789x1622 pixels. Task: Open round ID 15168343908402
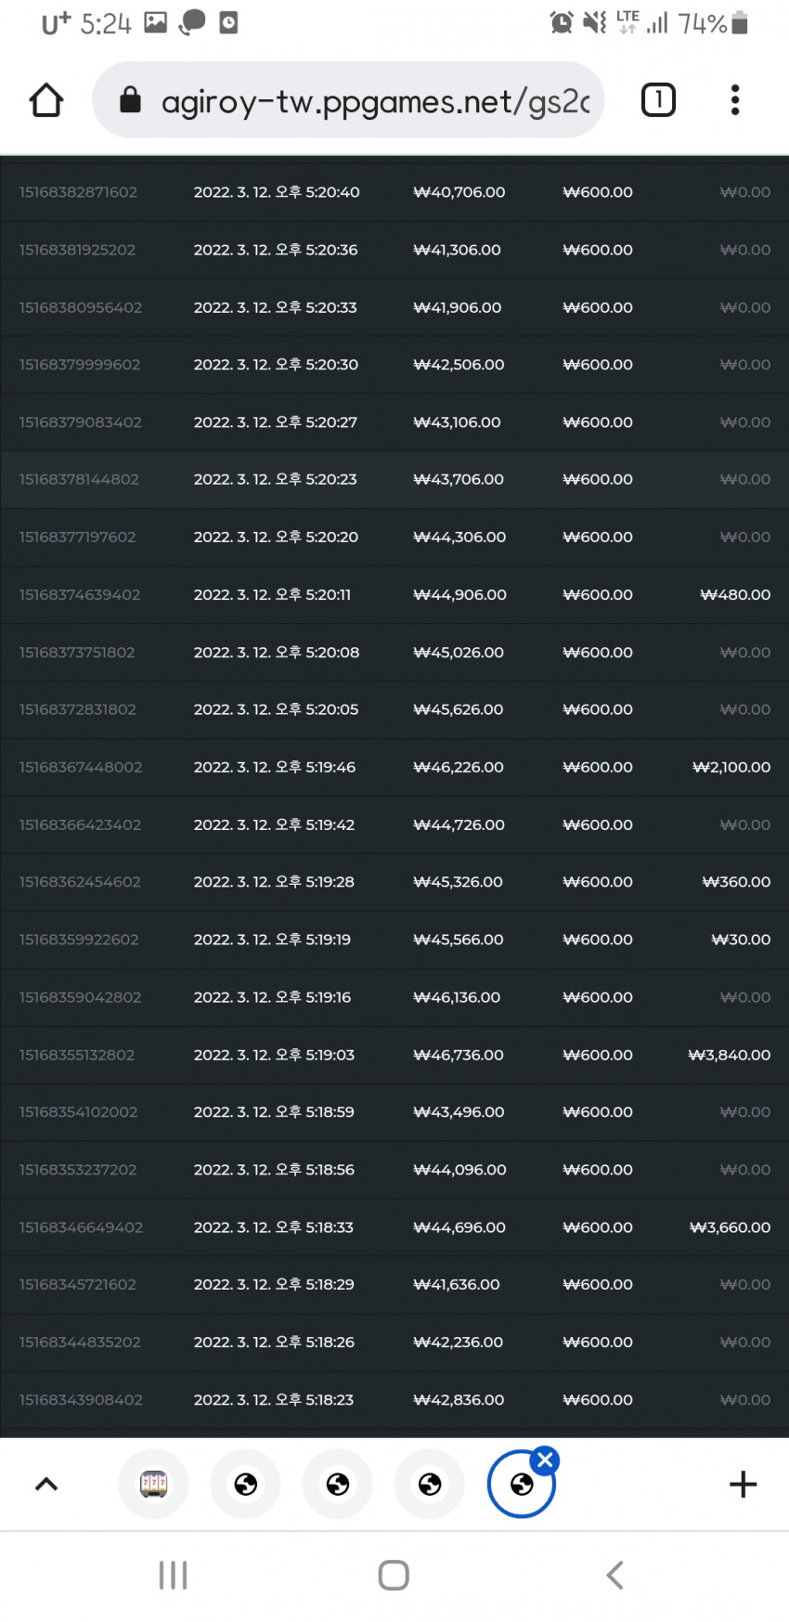pyautogui.click(x=81, y=1399)
